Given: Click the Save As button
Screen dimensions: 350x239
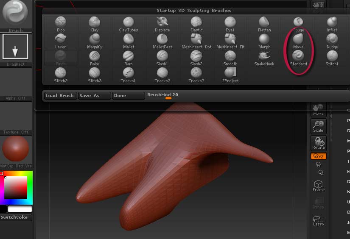Looking at the screenshot, I should 94,96.
